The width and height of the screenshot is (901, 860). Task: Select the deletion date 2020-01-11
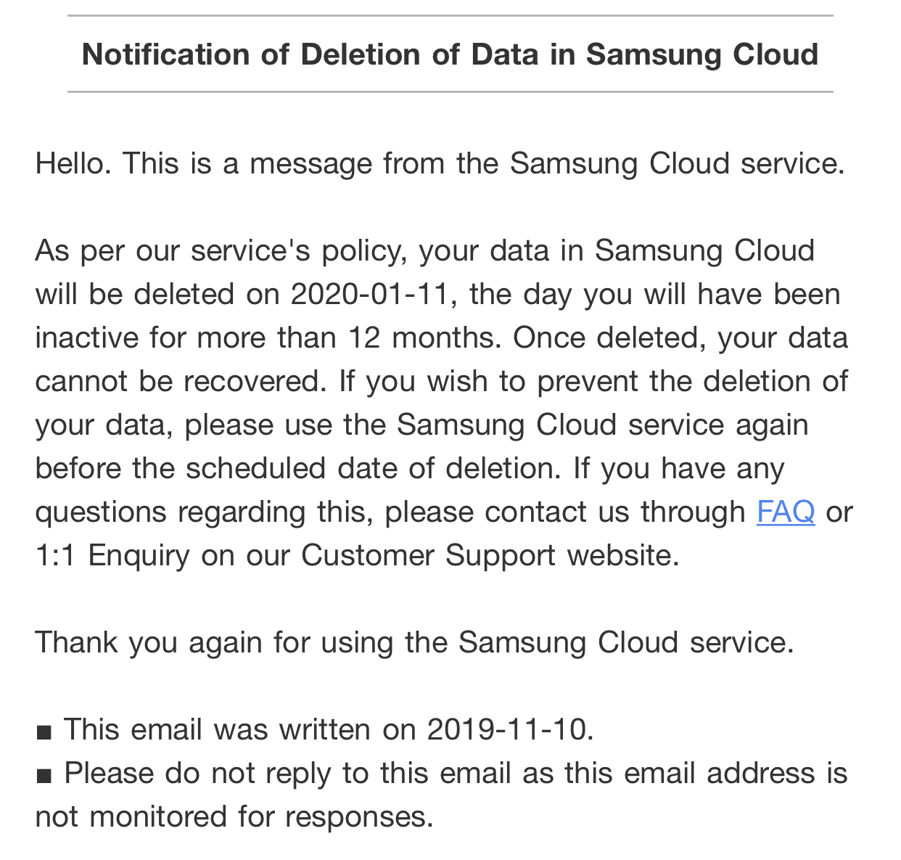[x=369, y=294]
